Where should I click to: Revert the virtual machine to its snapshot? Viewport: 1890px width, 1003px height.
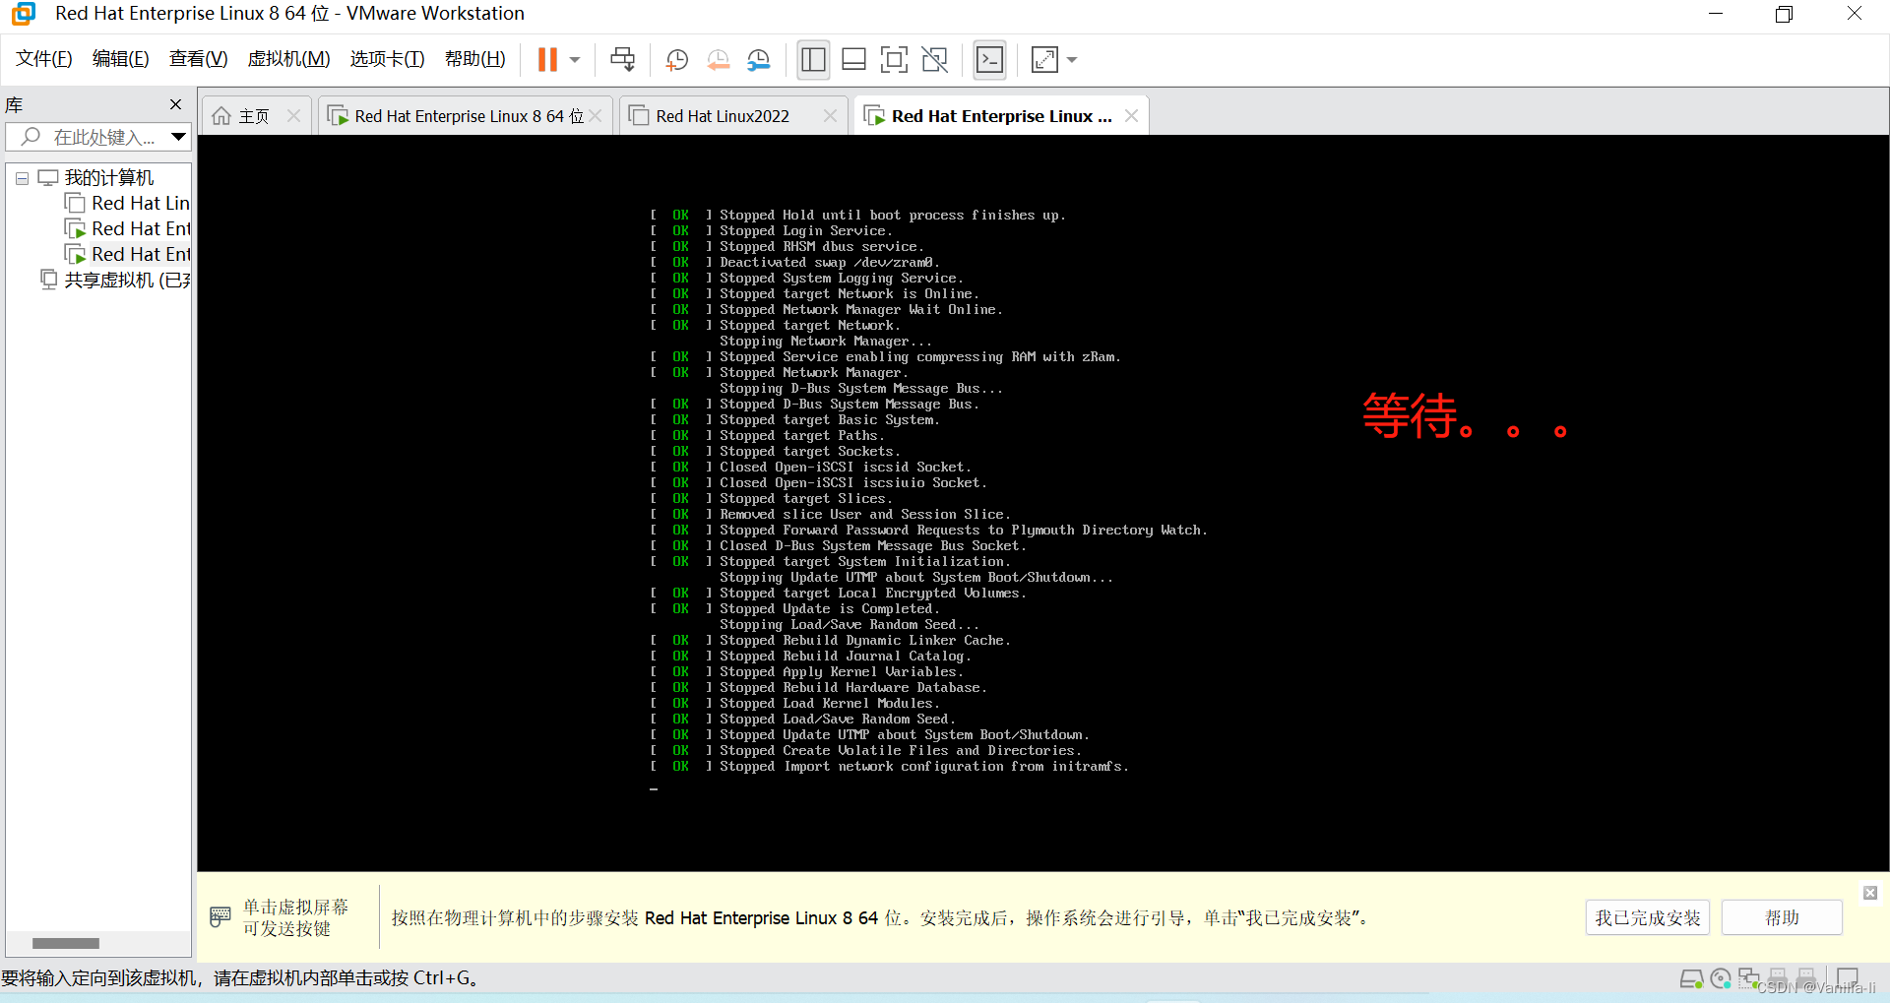pos(719,60)
